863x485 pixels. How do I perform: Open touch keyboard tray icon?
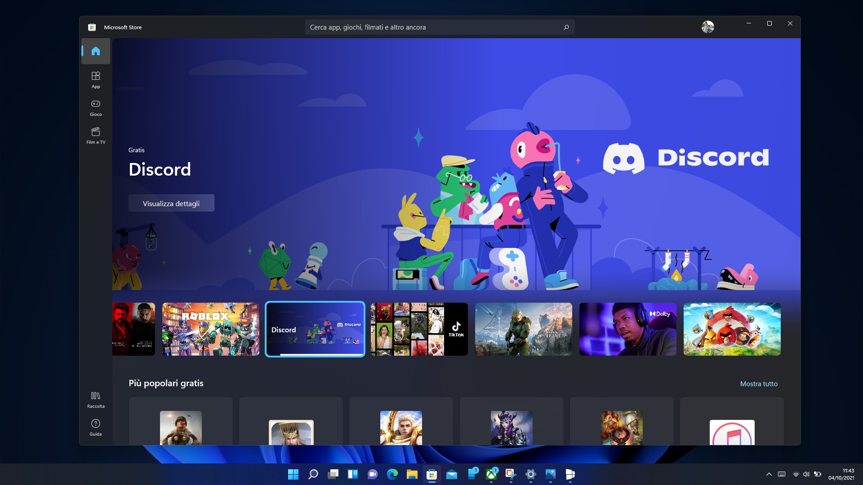tap(782, 474)
